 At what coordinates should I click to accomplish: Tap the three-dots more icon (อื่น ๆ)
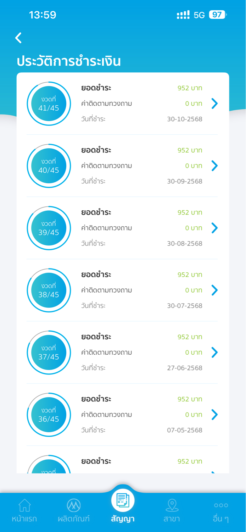coord(221,505)
